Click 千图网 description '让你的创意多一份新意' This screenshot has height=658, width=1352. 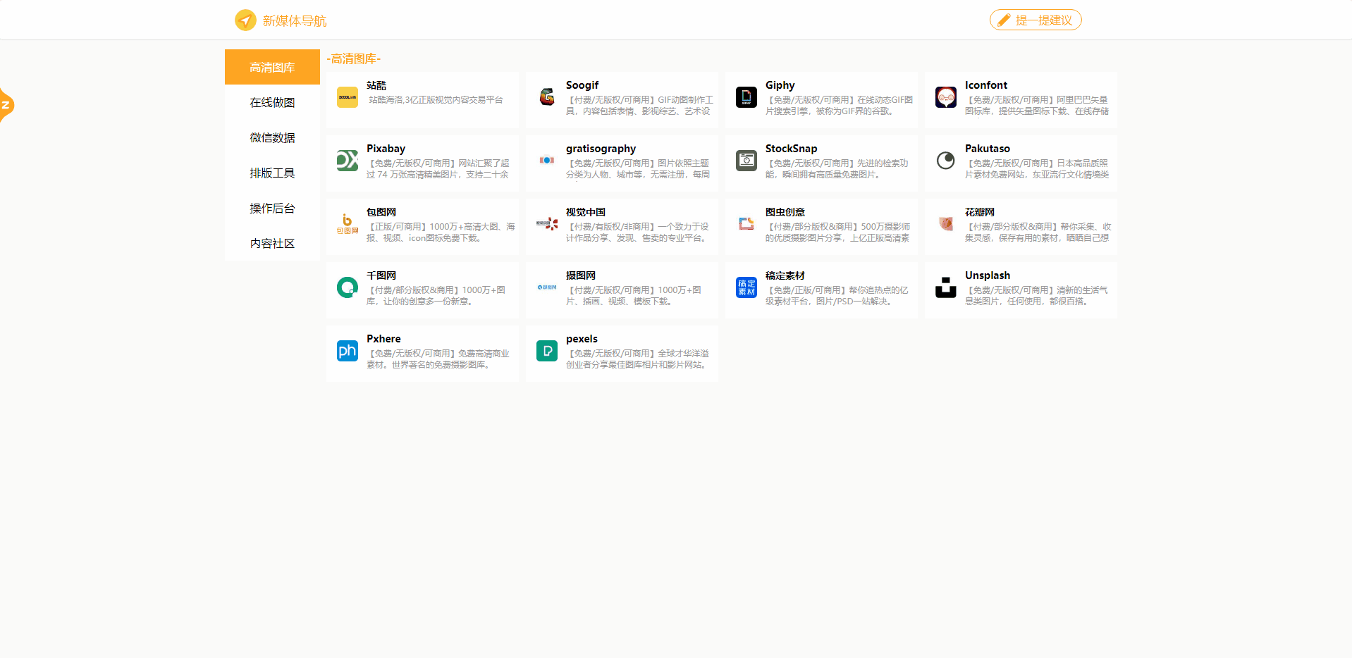tap(436, 296)
